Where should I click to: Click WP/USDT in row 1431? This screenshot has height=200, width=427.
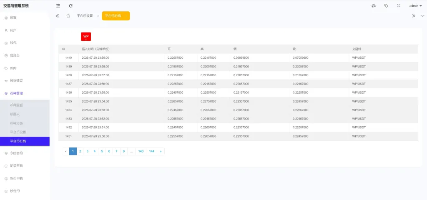coord(359,136)
